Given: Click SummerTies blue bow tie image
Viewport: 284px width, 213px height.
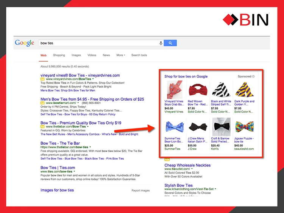Looking at the screenshot, I should 175,127.
